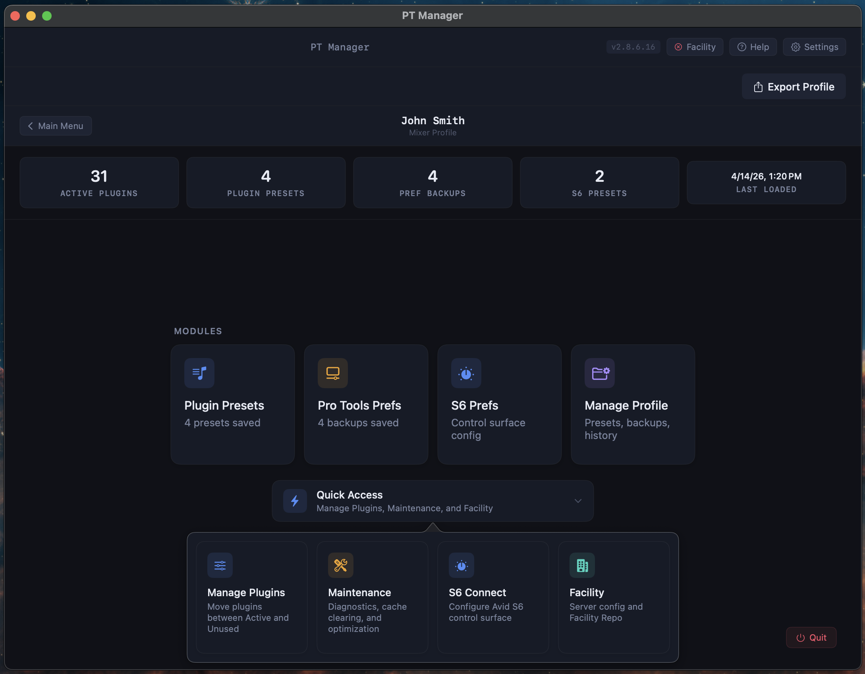Click the question mark Help icon
865x674 pixels.
point(741,47)
